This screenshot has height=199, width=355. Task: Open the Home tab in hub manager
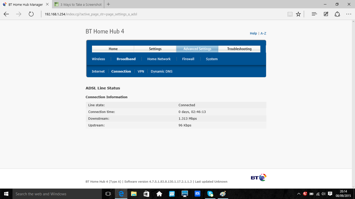[113, 49]
